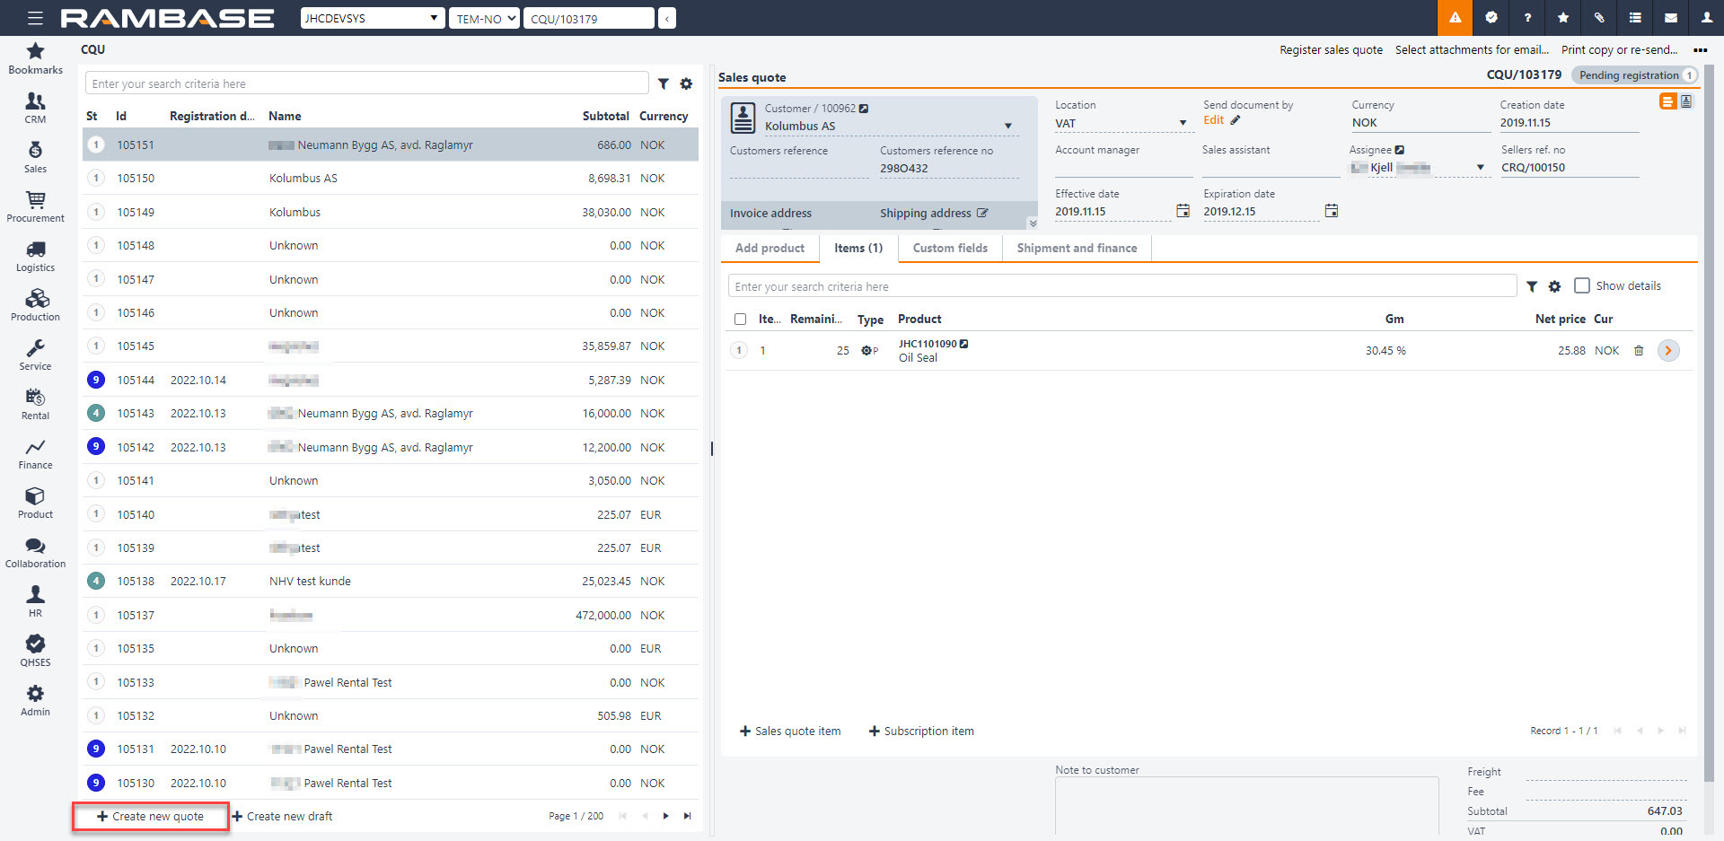
Task: Click the Note to customer text area
Action: pos(1246,805)
